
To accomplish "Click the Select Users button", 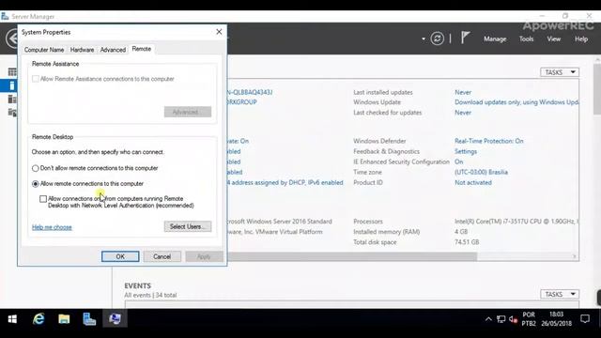I will coord(188,226).
